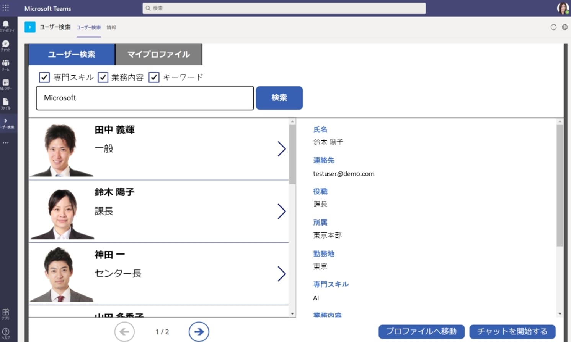Open details chevron for 鈴木 陽子
This screenshot has height=342, width=571.
[x=282, y=211]
